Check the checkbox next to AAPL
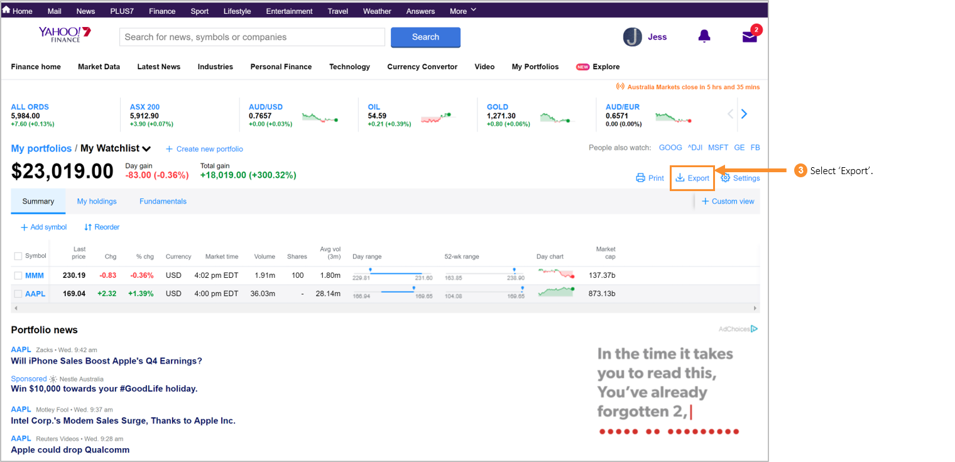The image size is (955, 462). pos(18,293)
